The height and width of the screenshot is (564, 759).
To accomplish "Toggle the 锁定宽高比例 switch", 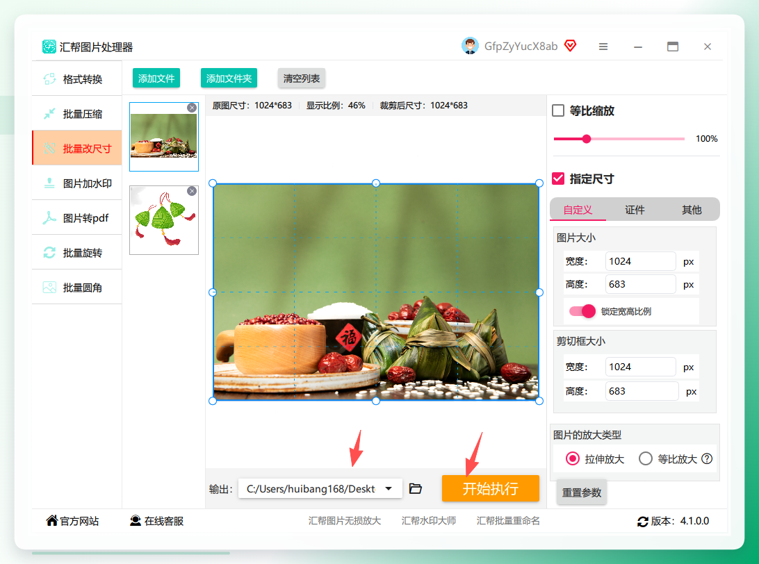I will [x=582, y=311].
